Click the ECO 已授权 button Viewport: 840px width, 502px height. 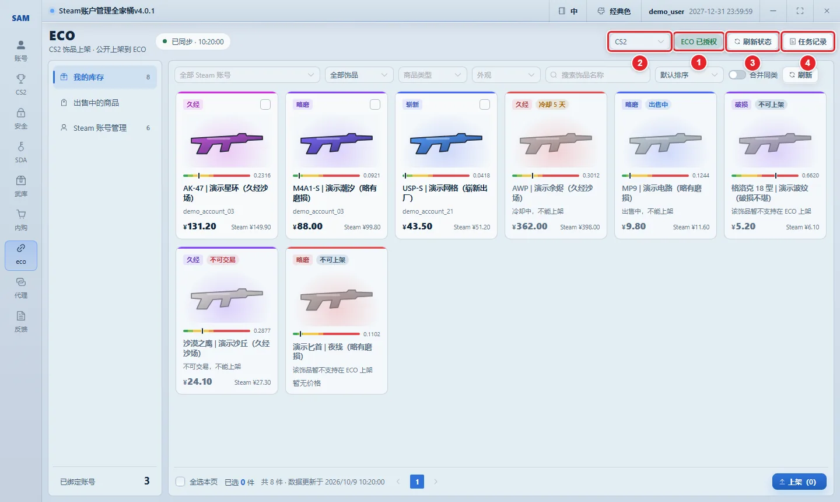click(699, 42)
